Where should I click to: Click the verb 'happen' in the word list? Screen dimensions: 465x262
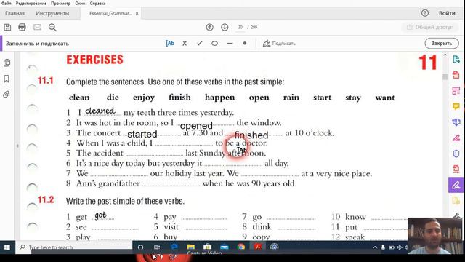click(219, 98)
